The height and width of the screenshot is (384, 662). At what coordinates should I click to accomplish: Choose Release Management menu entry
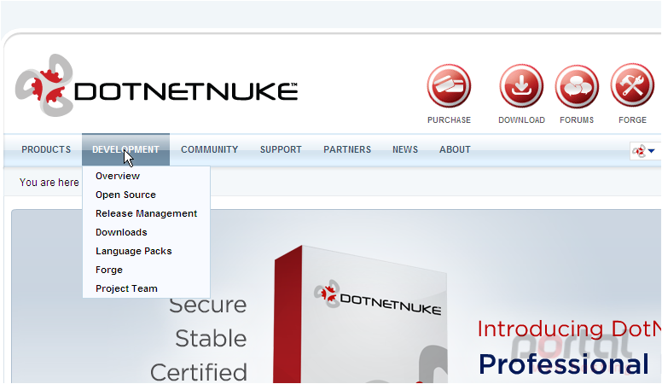[146, 213]
